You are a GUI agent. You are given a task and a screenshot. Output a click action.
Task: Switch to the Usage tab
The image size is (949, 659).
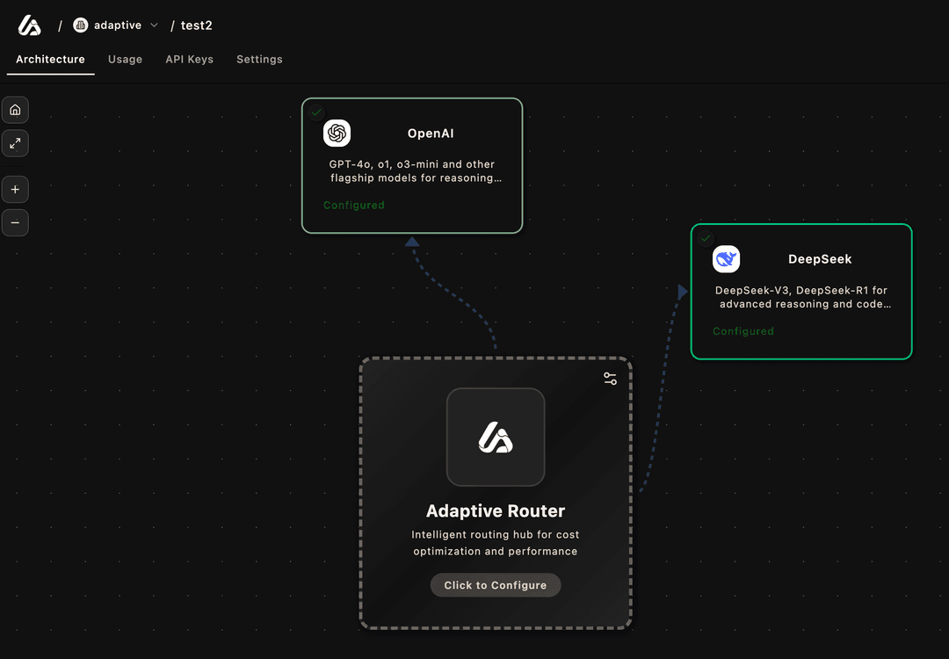coord(125,59)
